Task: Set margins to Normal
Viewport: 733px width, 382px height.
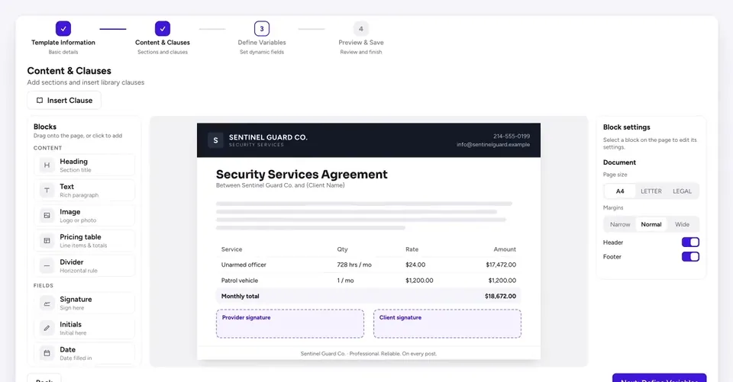Action: pyautogui.click(x=651, y=224)
